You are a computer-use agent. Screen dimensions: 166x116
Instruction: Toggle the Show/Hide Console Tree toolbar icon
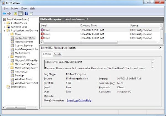click(20, 14)
